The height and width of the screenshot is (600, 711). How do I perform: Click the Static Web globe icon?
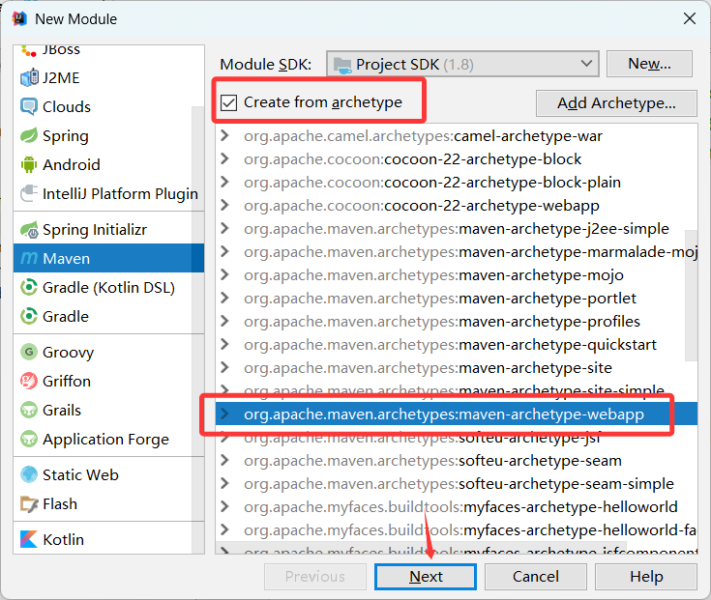pos(29,474)
